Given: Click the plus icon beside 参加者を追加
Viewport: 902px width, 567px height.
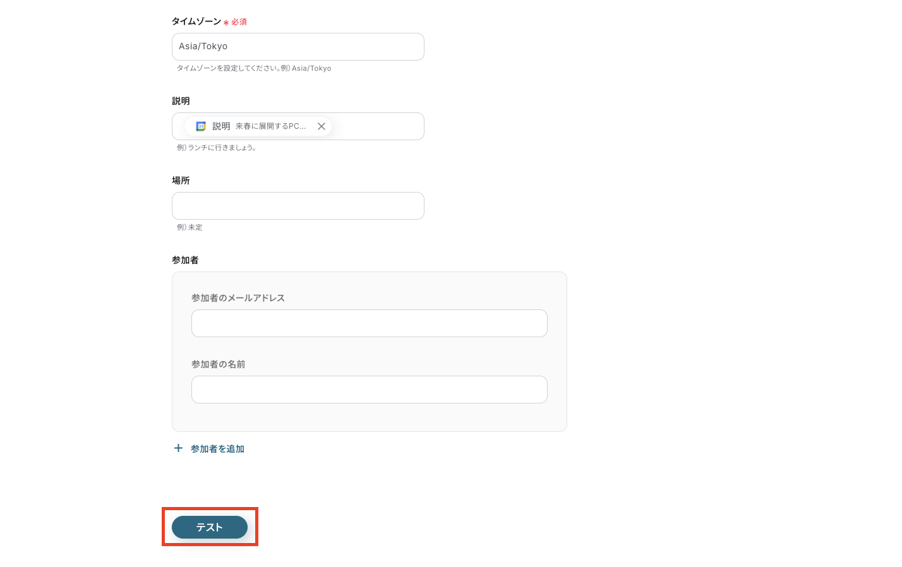Looking at the screenshot, I should click(178, 448).
